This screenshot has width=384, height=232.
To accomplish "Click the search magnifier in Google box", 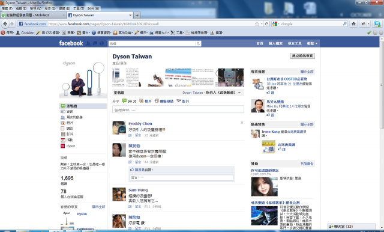I will click(x=344, y=24).
